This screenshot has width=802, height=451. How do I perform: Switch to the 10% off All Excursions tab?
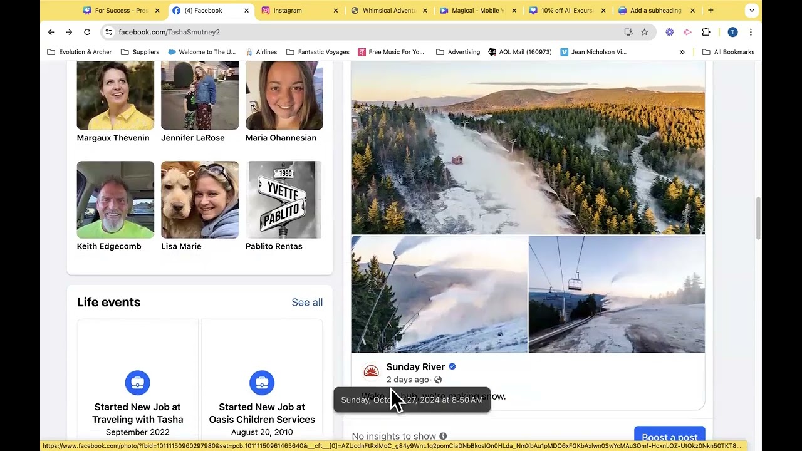[x=568, y=10]
